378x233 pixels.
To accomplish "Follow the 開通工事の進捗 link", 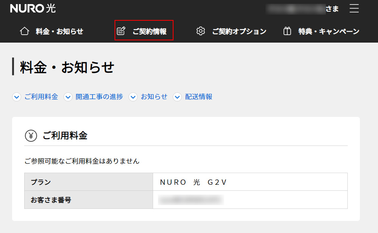I will (x=99, y=97).
